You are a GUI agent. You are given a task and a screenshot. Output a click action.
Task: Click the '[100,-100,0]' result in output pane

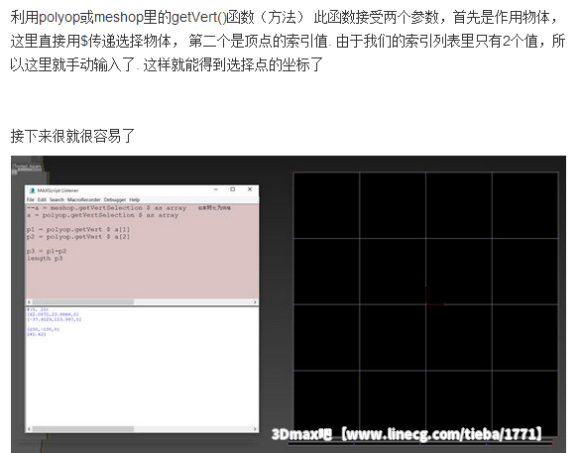(x=43, y=329)
